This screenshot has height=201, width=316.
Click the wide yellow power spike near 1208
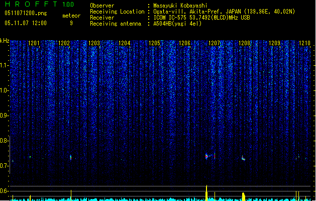click(244, 197)
